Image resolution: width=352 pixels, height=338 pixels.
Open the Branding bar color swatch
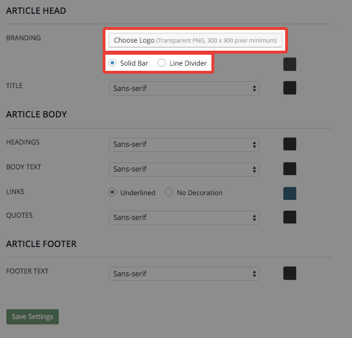click(290, 64)
